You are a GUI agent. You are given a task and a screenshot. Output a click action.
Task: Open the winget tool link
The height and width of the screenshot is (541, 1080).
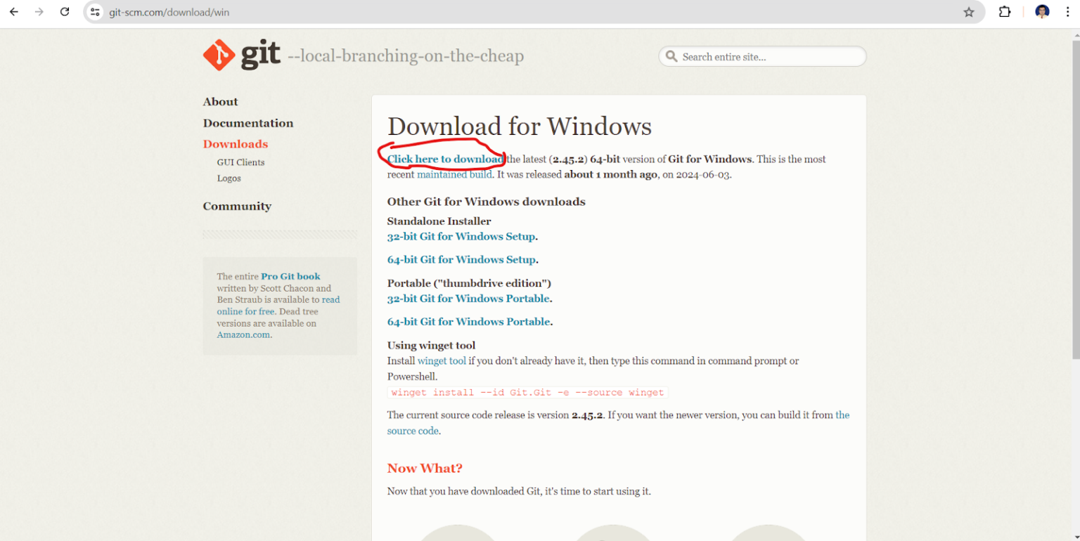tap(442, 361)
